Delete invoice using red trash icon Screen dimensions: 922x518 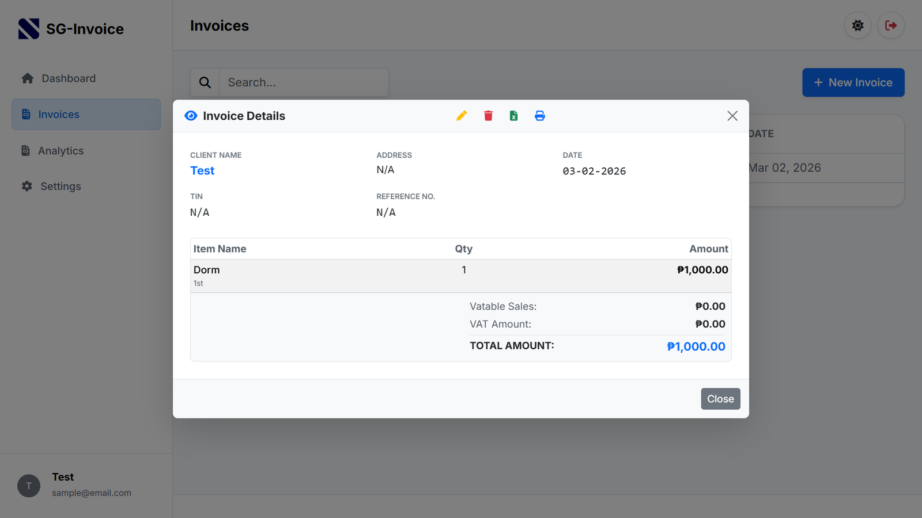click(488, 116)
